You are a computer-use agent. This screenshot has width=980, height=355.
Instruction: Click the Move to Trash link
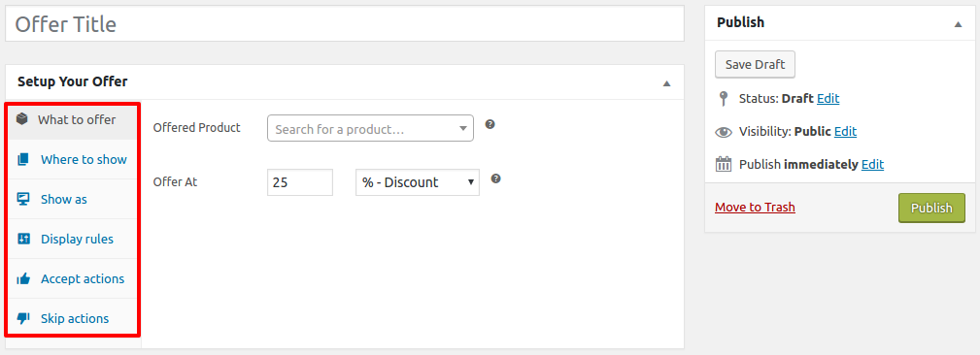click(755, 207)
